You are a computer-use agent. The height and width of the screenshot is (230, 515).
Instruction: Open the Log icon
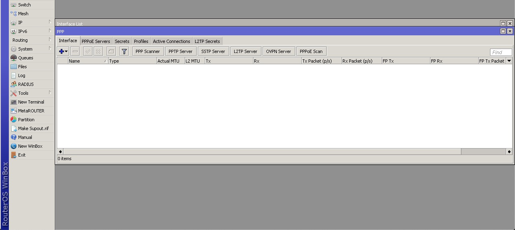click(14, 75)
